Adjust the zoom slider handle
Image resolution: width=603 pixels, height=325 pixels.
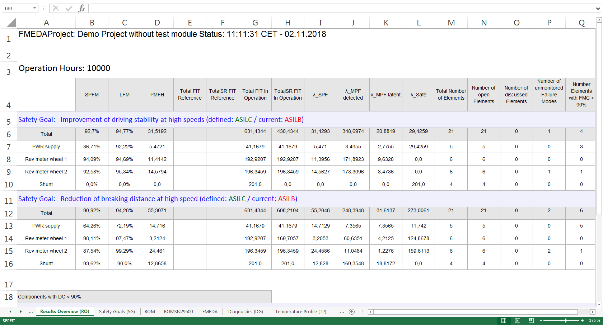click(566, 321)
